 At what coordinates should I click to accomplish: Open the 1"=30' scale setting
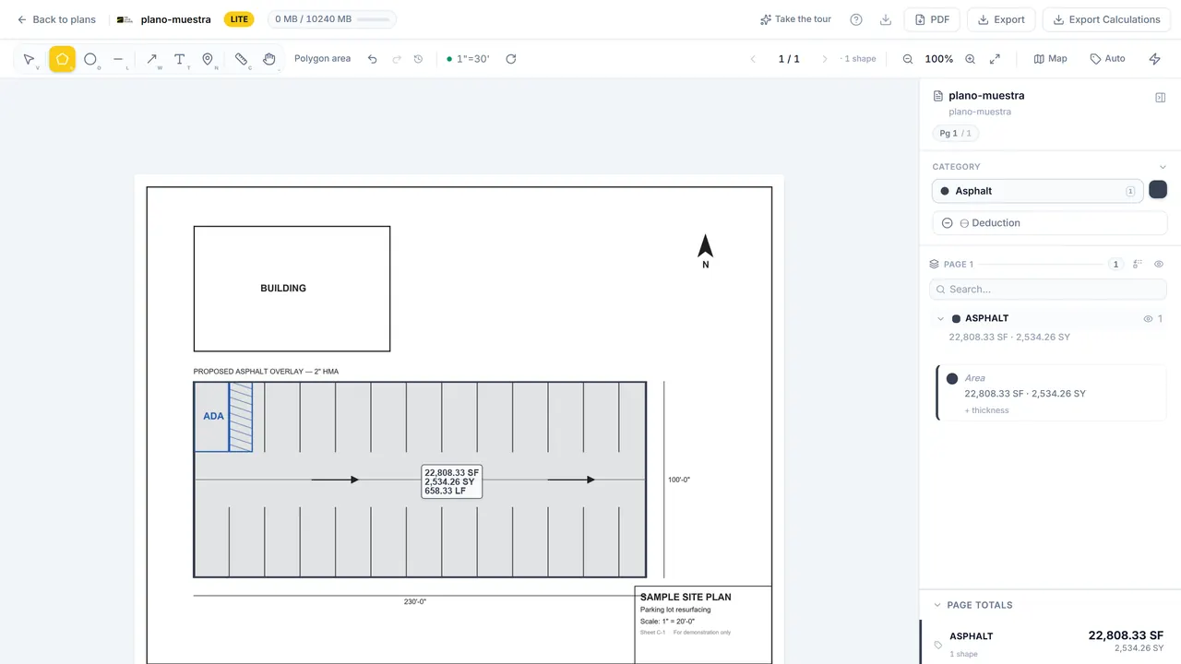tap(468, 59)
